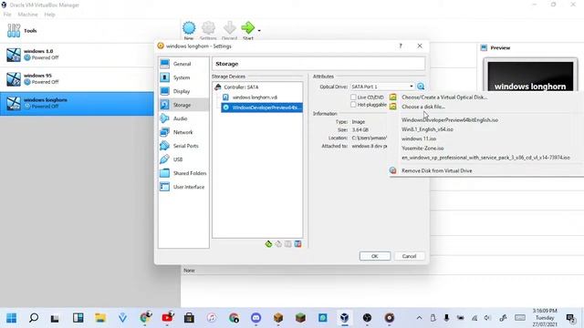Open the Task View taskbar icon
The image size is (584, 328).
pos(55,318)
